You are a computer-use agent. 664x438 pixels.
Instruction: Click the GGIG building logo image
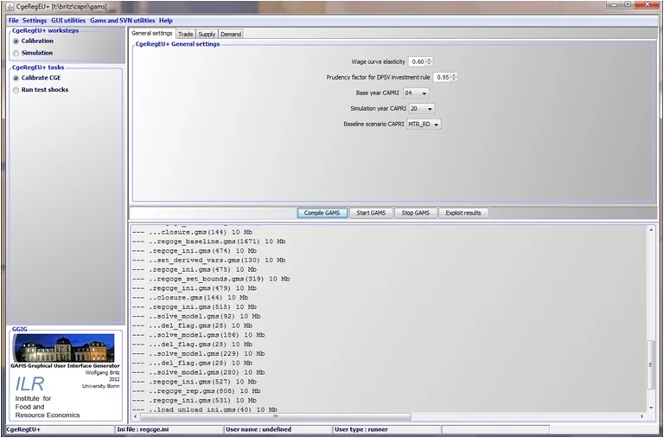(x=66, y=348)
